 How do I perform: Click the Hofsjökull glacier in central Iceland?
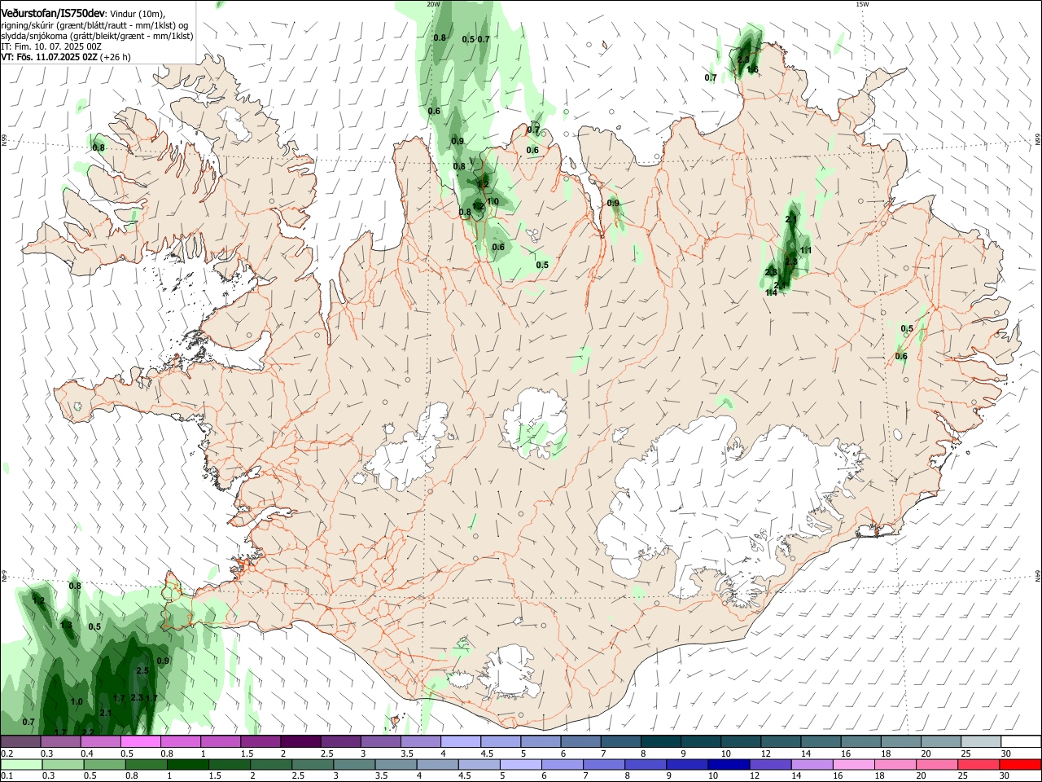click(x=535, y=421)
